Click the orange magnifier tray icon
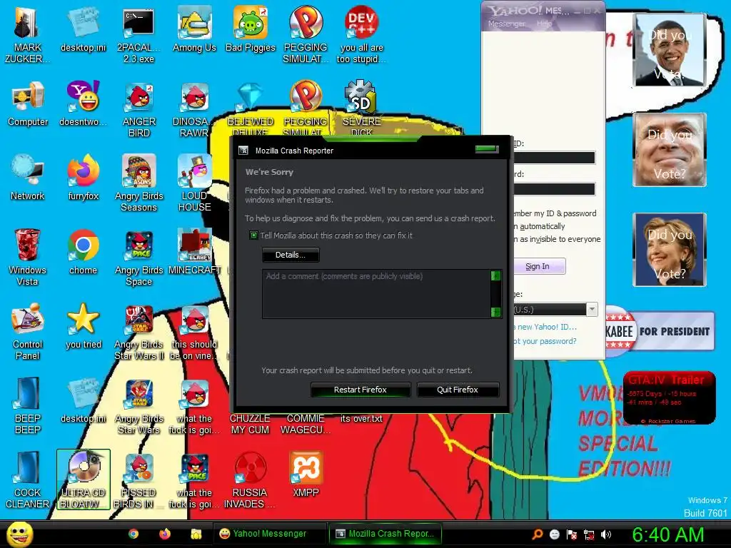 (x=537, y=534)
